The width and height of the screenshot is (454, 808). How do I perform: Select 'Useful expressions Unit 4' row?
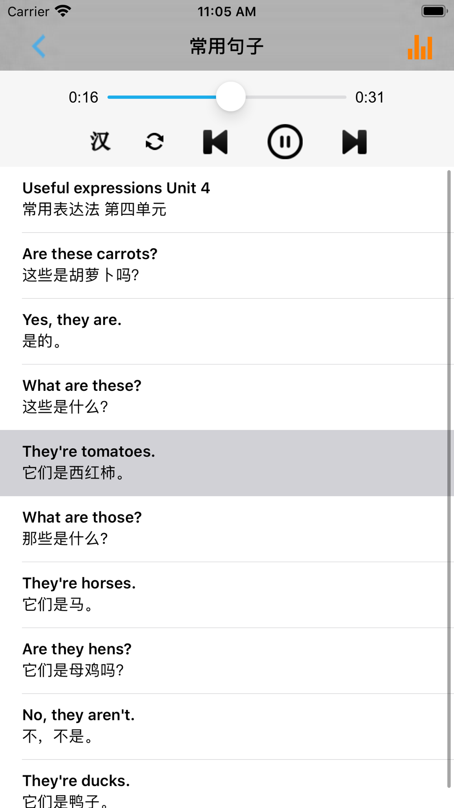(227, 200)
